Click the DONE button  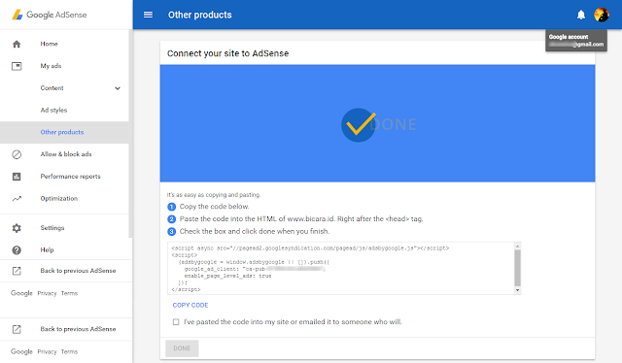182,348
